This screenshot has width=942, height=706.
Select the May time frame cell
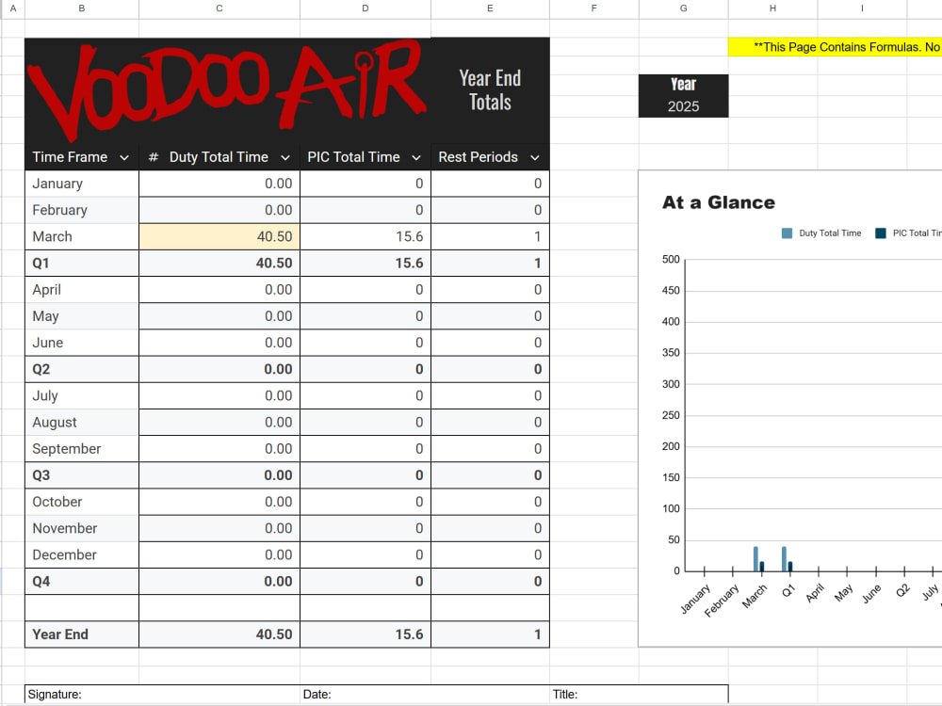click(x=82, y=315)
